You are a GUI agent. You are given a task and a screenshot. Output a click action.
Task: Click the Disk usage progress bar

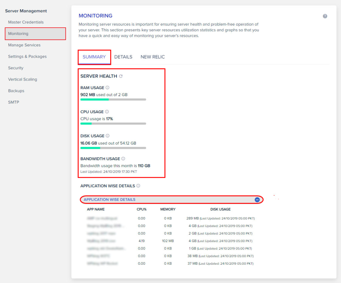[x=113, y=148]
